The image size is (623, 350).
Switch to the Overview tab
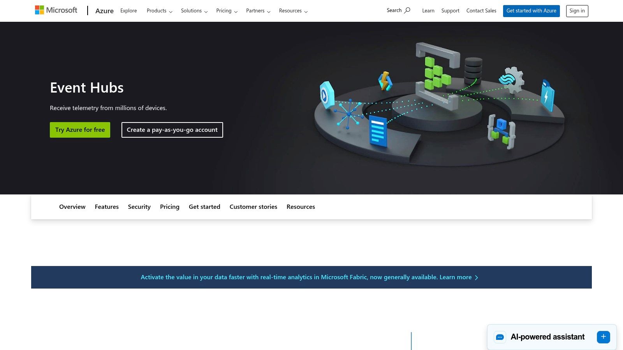pos(72,206)
